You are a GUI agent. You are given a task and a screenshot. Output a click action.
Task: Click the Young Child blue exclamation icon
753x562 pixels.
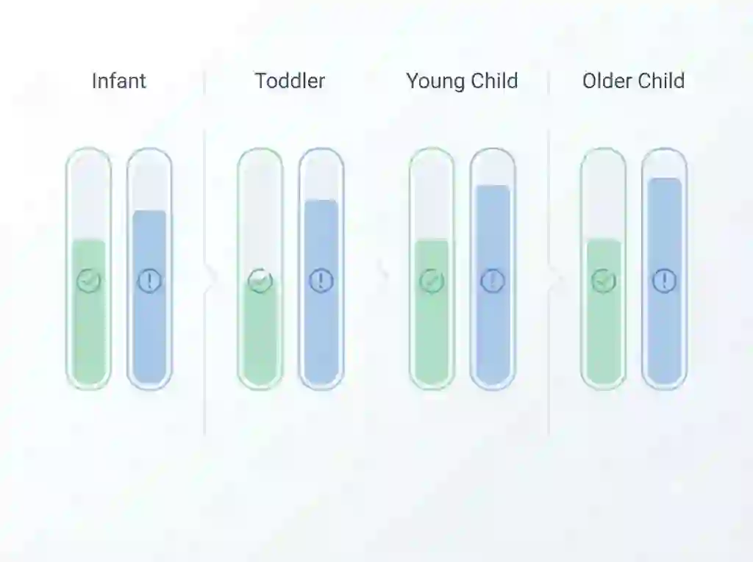tap(493, 281)
